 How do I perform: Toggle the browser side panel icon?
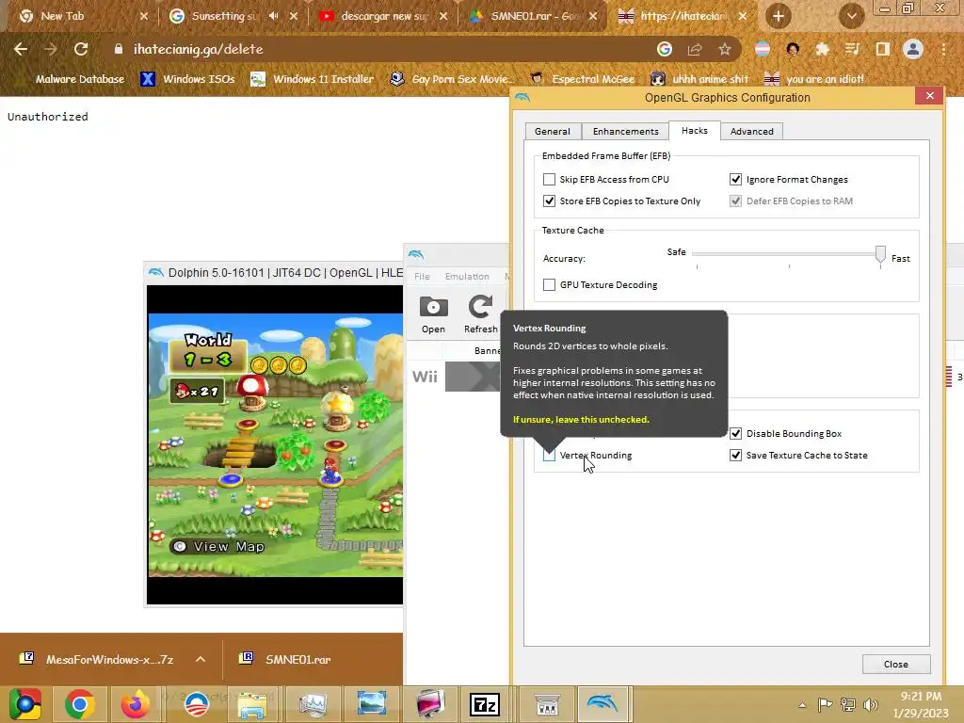pos(882,49)
